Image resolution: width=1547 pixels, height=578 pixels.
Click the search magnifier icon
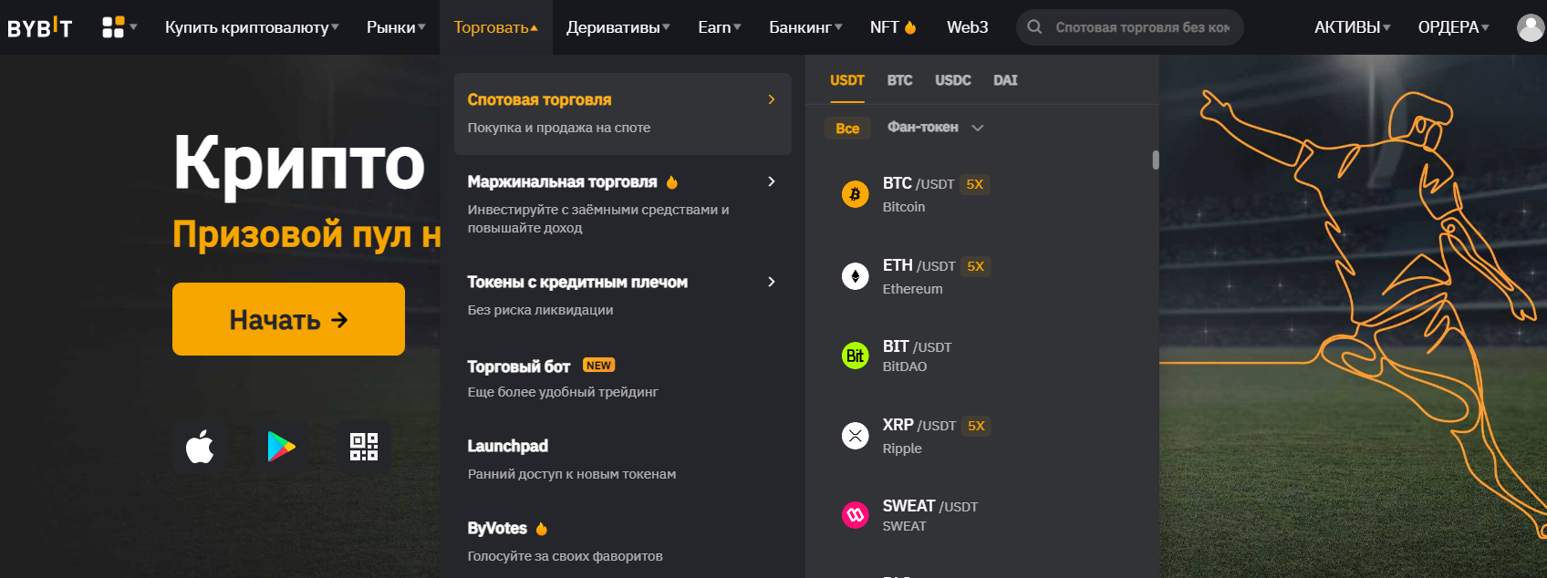coord(1034,27)
